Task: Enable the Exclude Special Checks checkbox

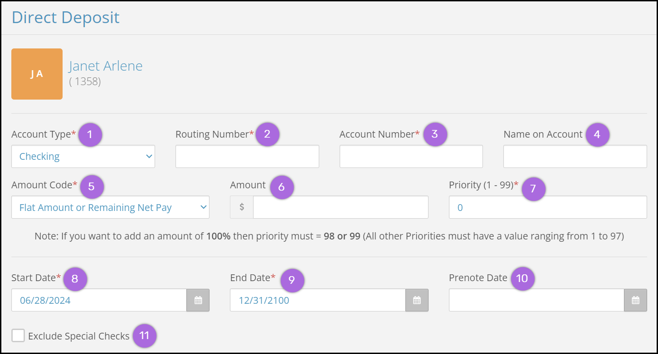Action: tap(18, 336)
